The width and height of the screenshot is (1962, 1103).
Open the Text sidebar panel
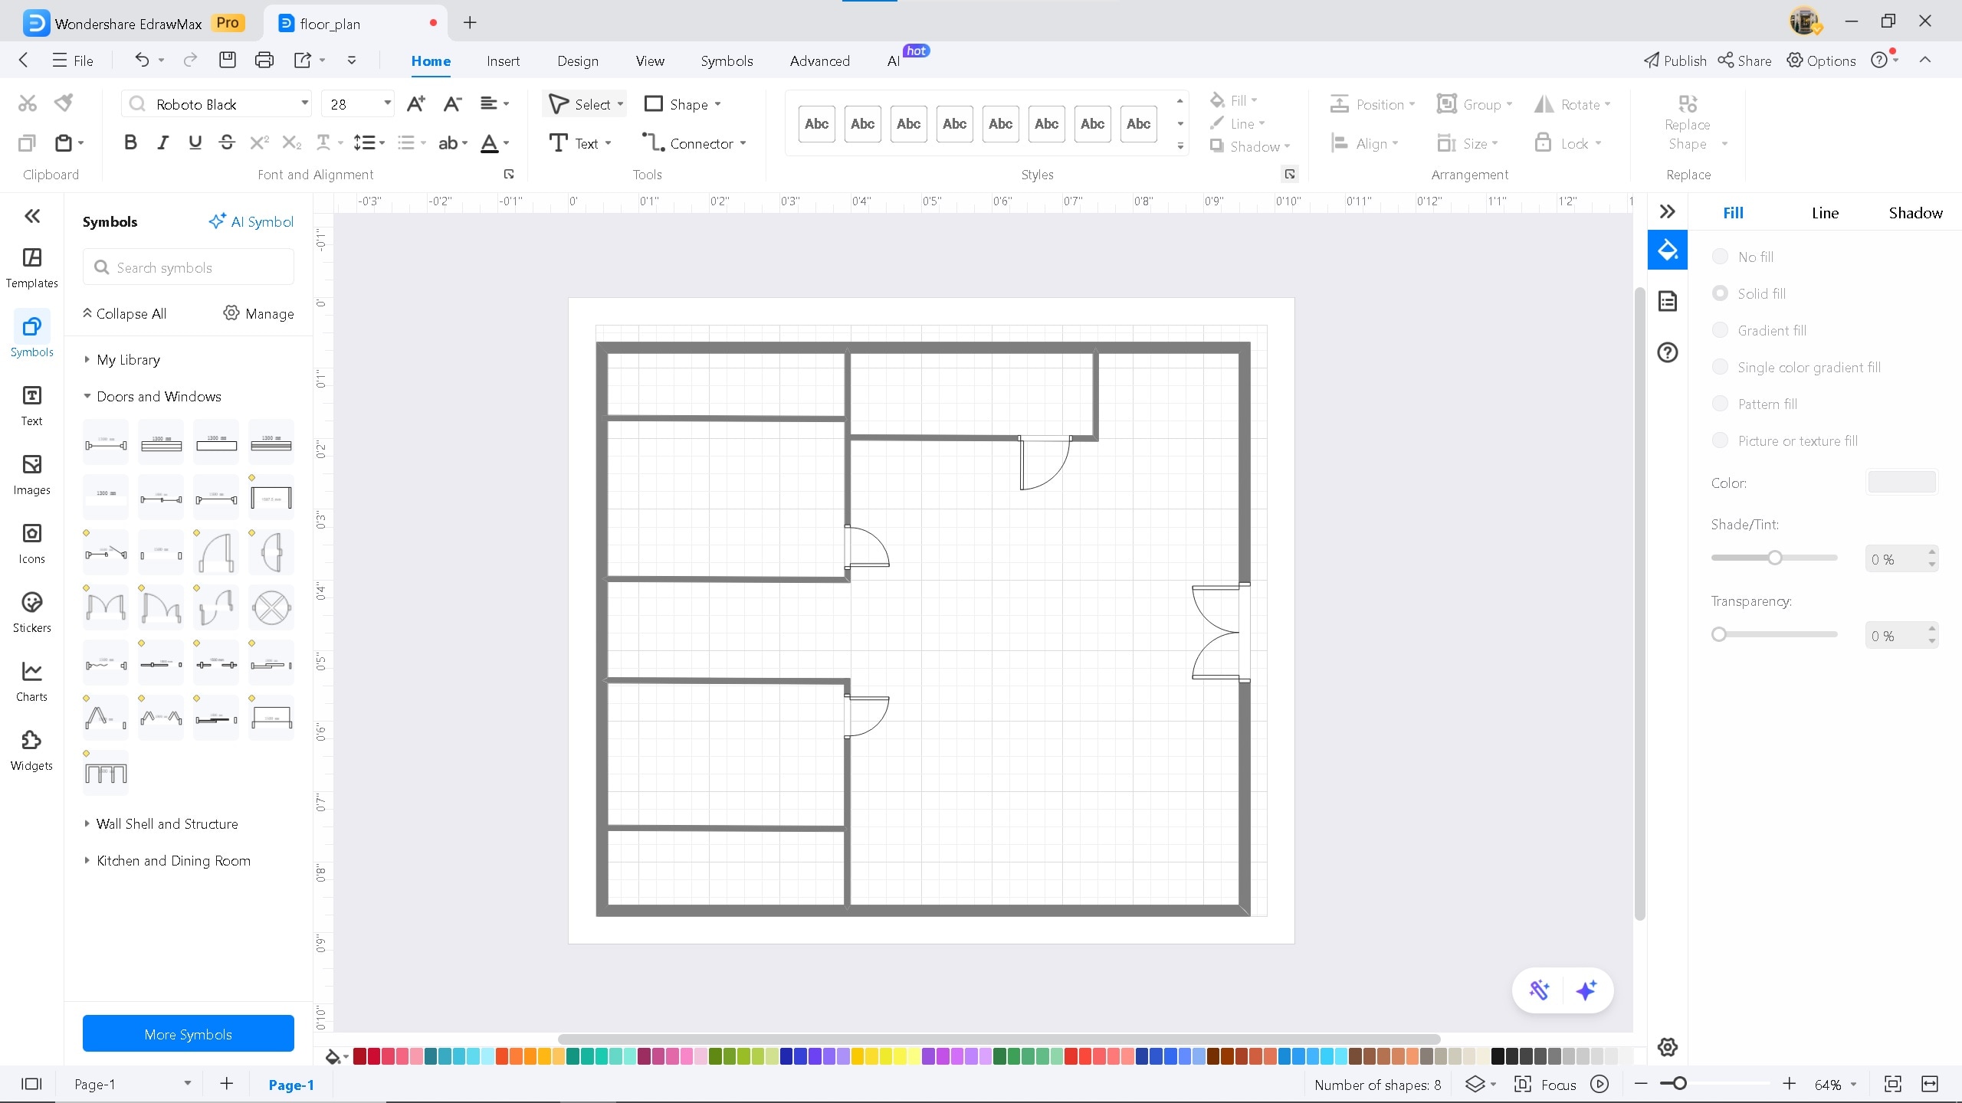tap(31, 406)
